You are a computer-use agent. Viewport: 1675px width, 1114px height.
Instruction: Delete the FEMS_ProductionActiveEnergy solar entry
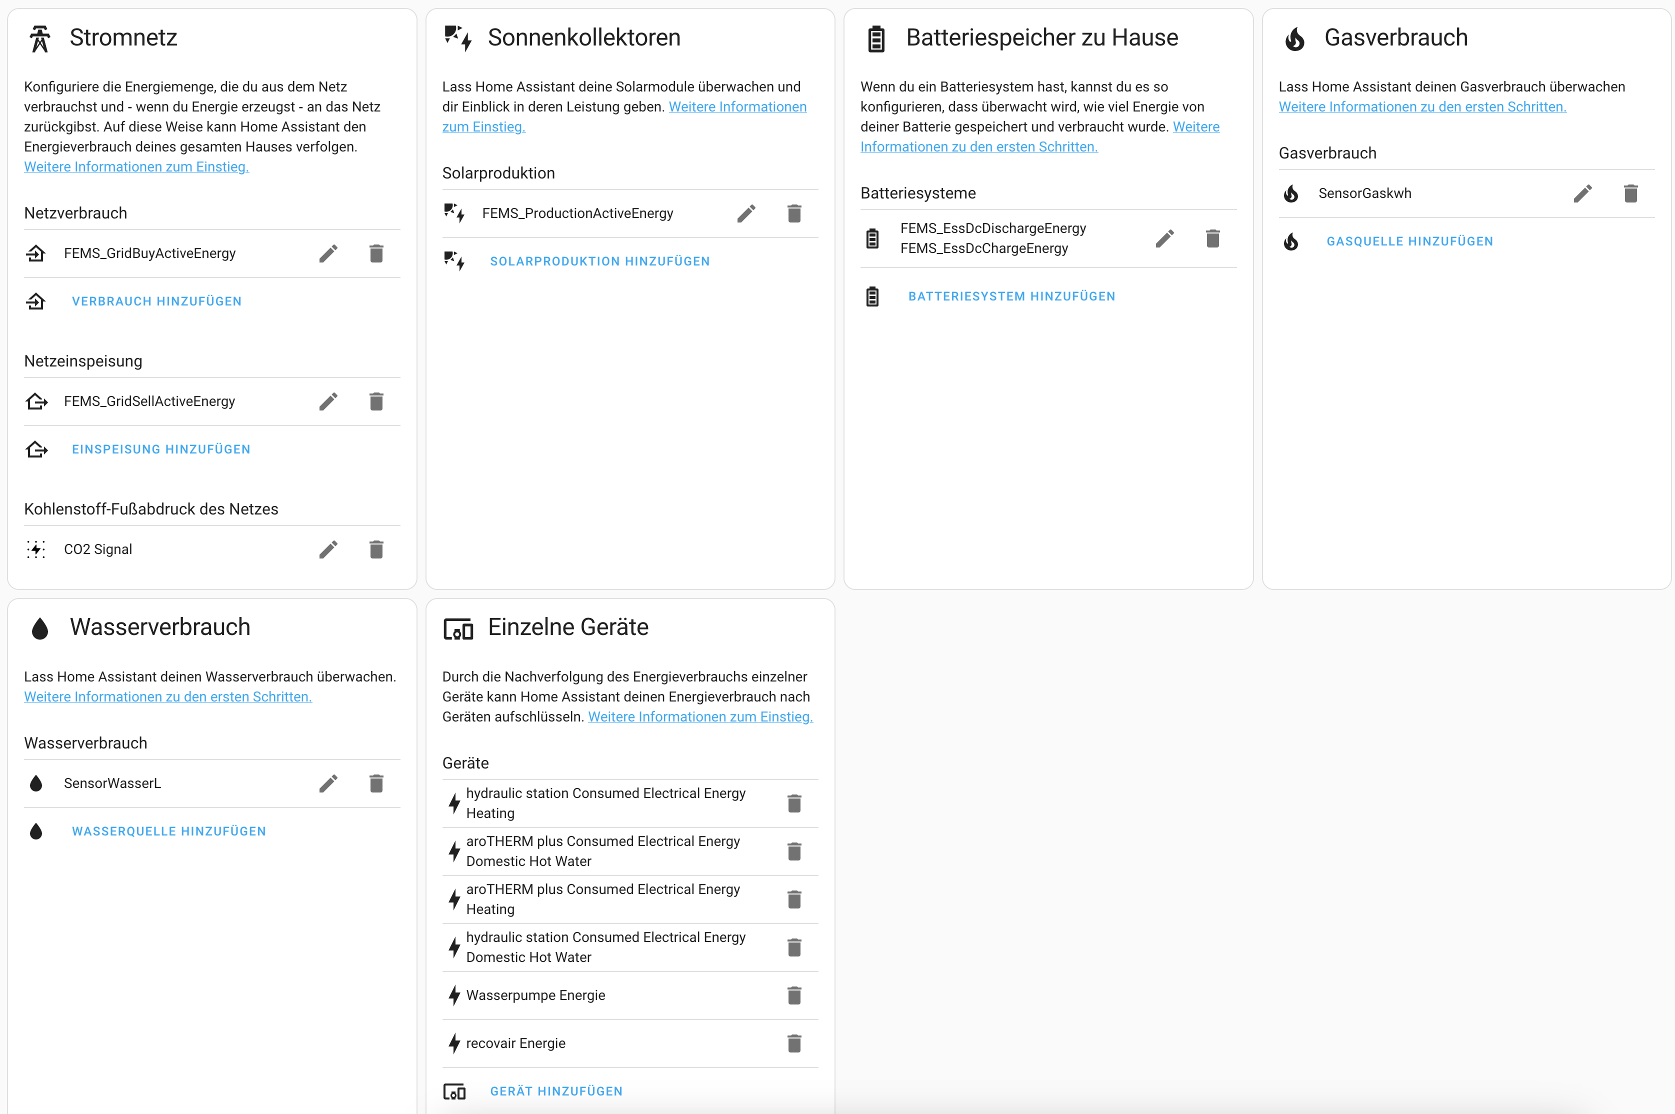coord(794,213)
